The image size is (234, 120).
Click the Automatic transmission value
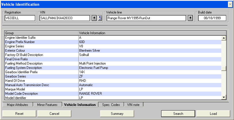[x=86, y=85]
